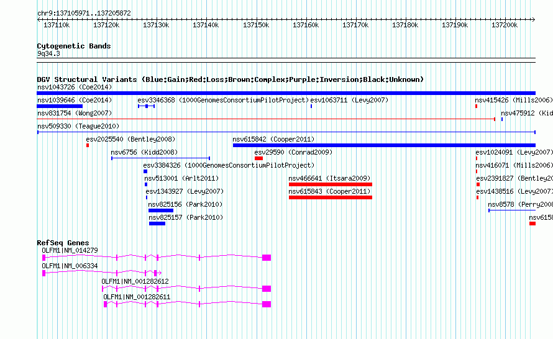
Task: Open the DGV Structural Variants track title
Action: click(230, 79)
